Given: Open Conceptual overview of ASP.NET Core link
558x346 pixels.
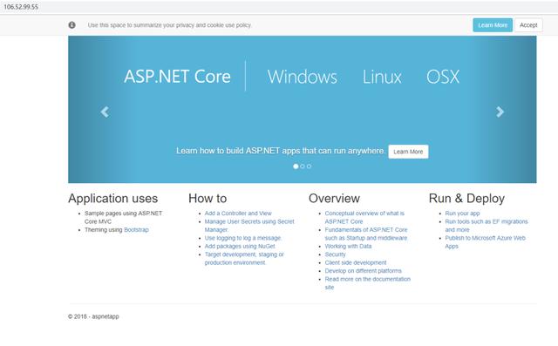Looking at the screenshot, I should (364, 217).
